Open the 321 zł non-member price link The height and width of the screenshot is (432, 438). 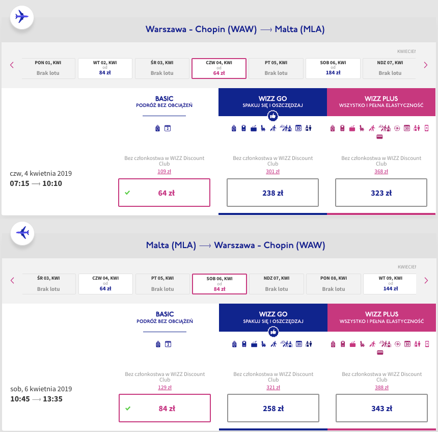273,387
